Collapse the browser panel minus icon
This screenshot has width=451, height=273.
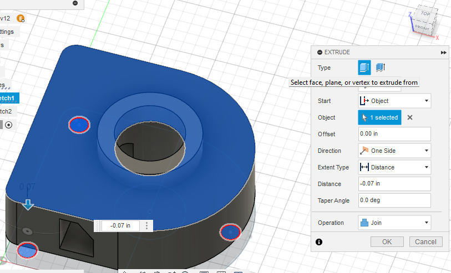pos(75,3)
